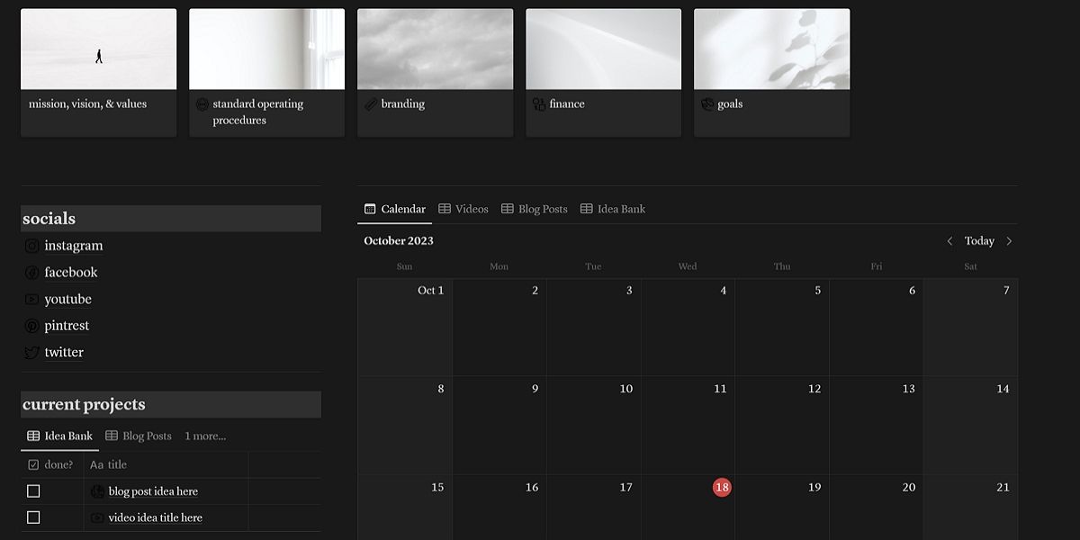
Task: Switch to the Videos tab
Action: 463,209
